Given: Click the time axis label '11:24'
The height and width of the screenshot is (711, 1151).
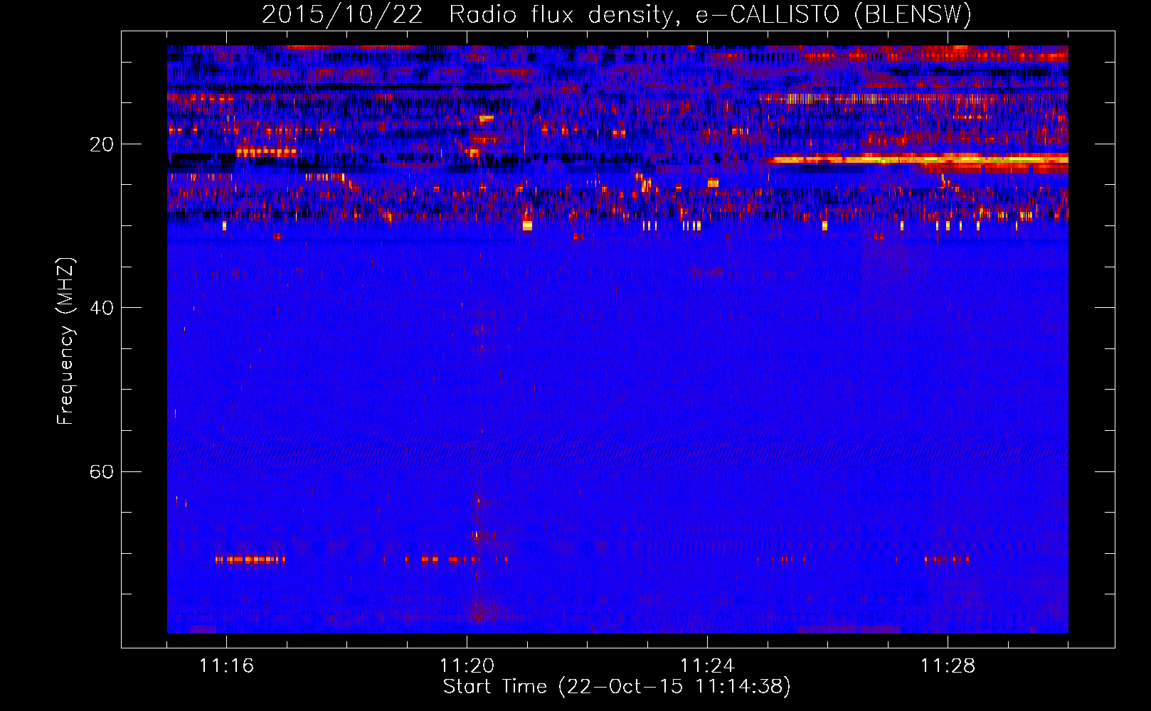Looking at the screenshot, I should [707, 665].
